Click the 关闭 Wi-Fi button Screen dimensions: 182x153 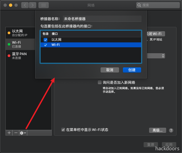(x=156, y=34)
